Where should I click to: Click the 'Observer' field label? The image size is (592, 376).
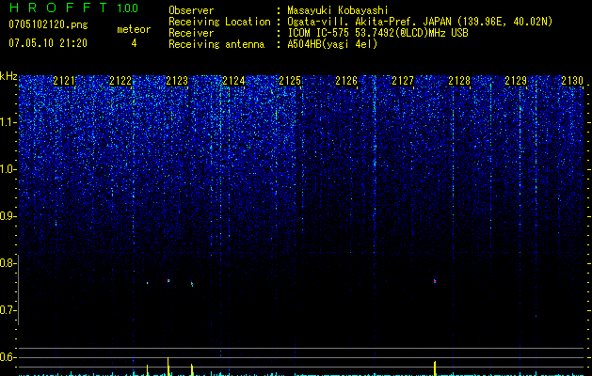click(x=191, y=10)
